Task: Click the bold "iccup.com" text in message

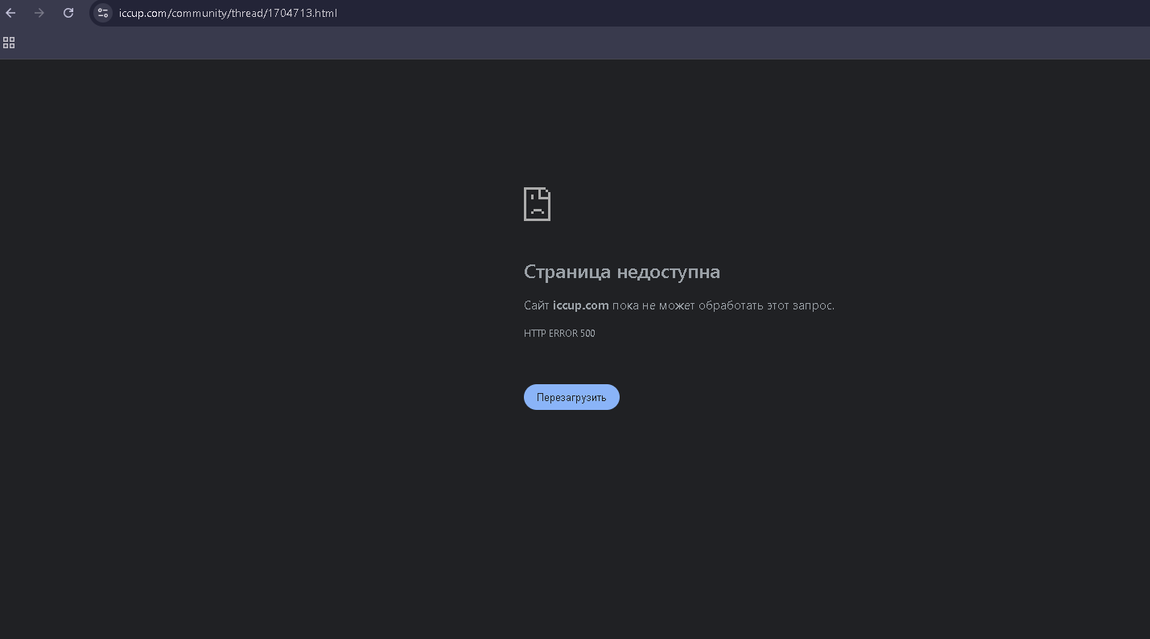Action: (581, 305)
